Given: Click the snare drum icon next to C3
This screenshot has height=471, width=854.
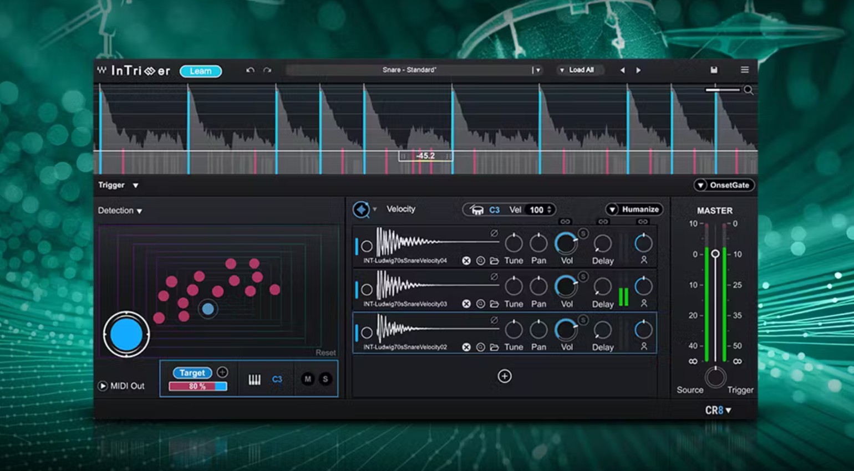Looking at the screenshot, I should point(477,210).
